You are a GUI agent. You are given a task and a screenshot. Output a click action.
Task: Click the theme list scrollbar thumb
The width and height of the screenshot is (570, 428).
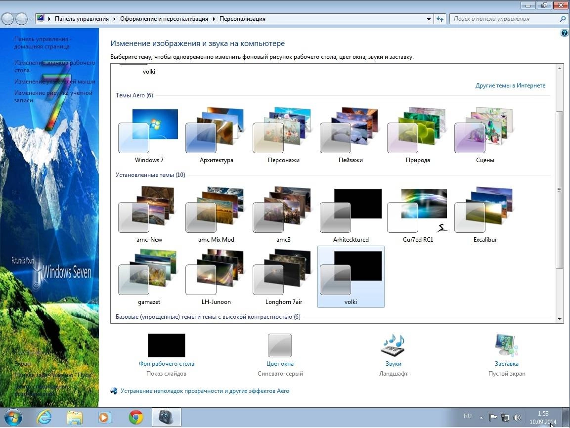tap(560, 190)
